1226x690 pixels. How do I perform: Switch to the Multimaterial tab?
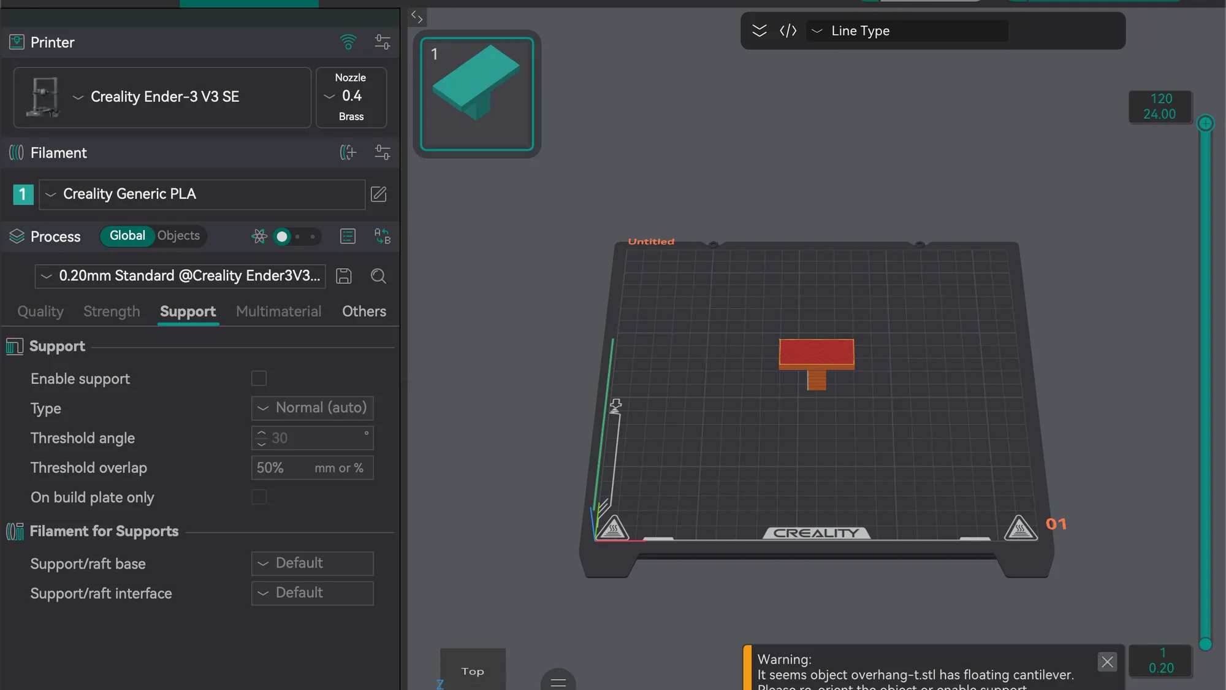tap(278, 312)
